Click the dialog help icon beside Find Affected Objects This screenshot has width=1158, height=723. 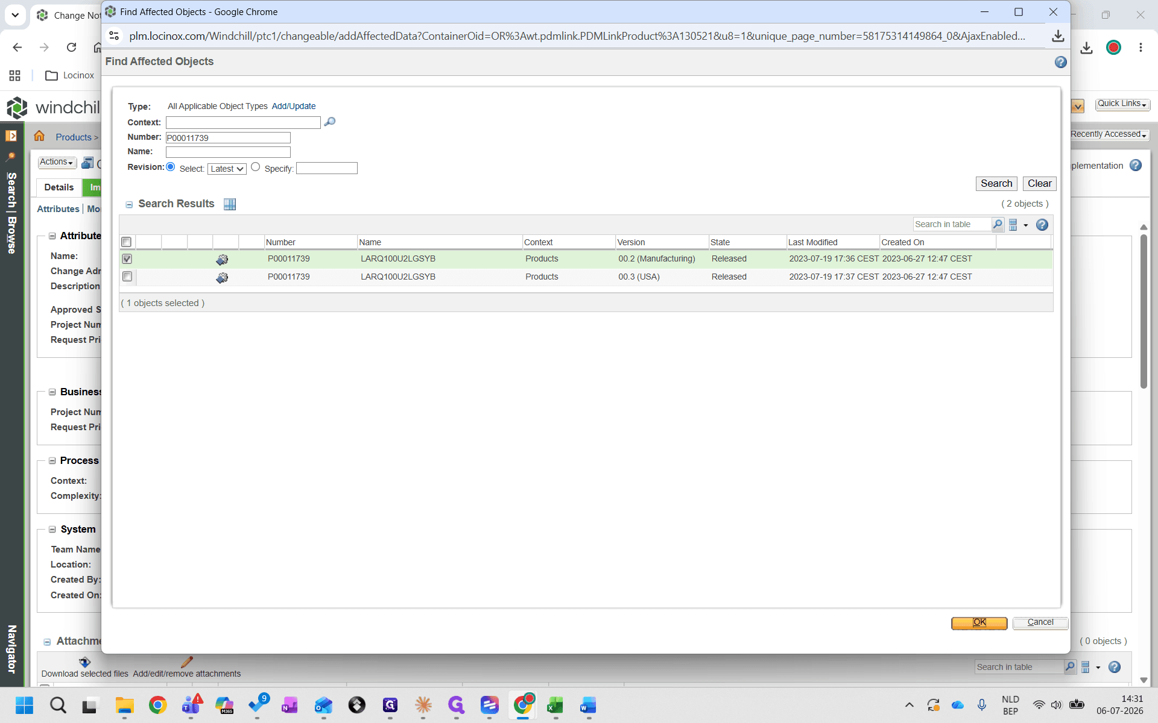(x=1060, y=62)
